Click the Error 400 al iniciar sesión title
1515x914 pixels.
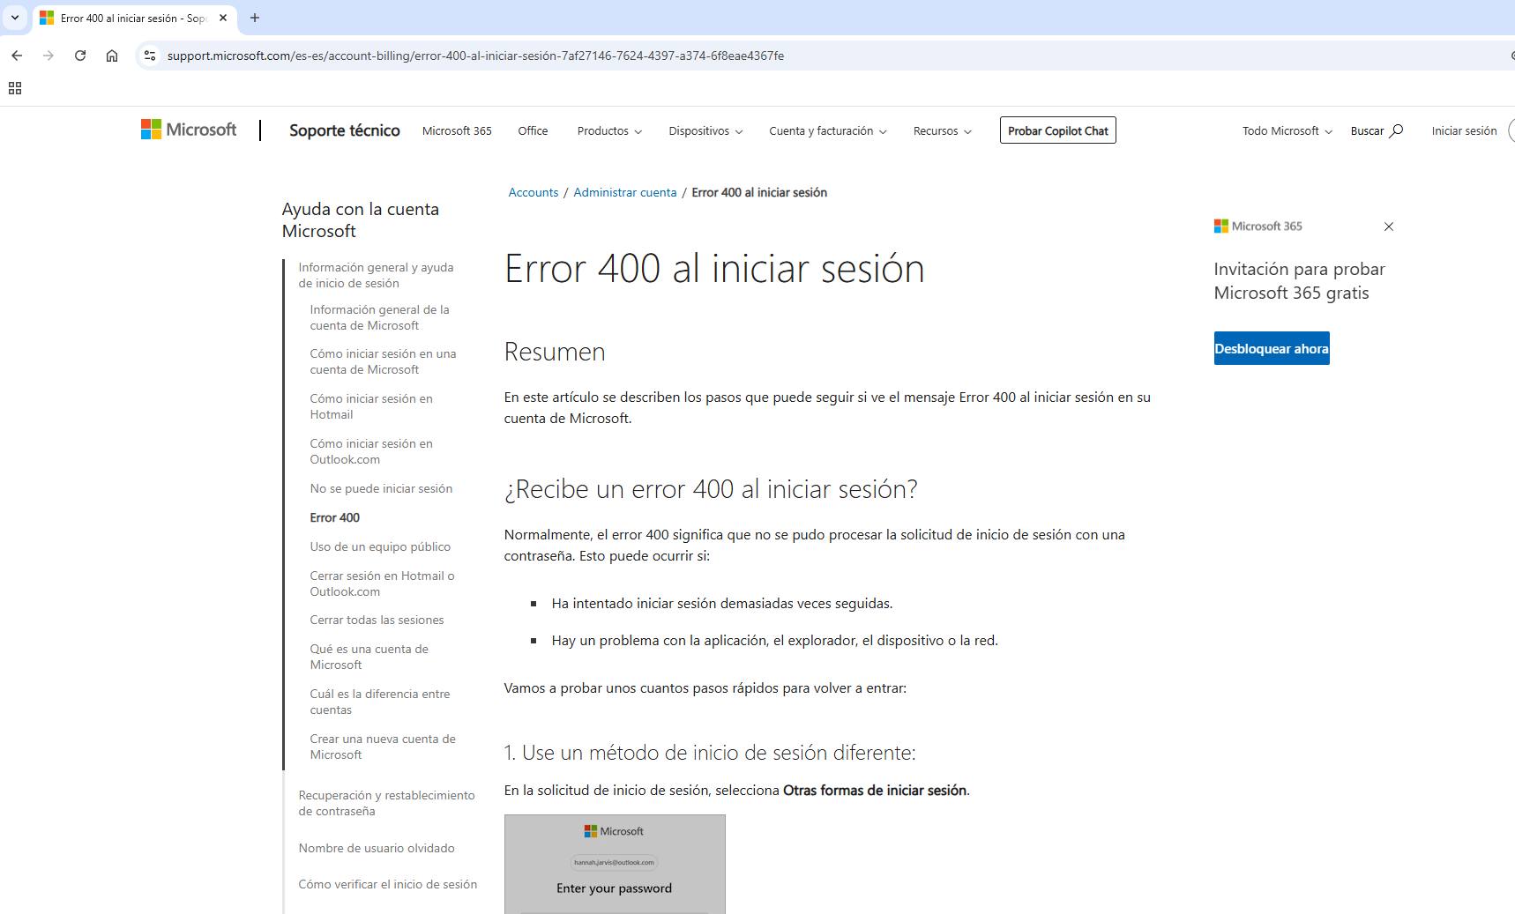(714, 269)
